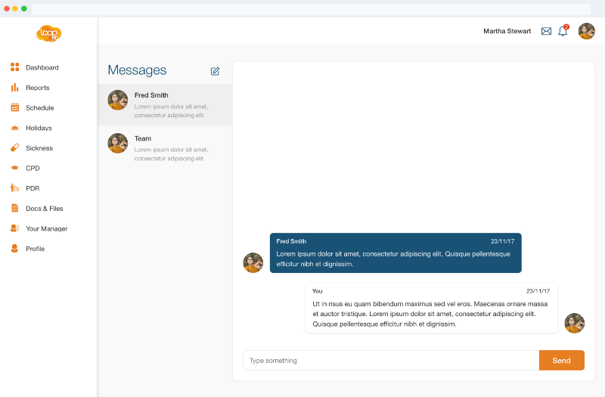Click the Sickness pill icon
The height and width of the screenshot is (397, 605).
[x=14, y=148]
